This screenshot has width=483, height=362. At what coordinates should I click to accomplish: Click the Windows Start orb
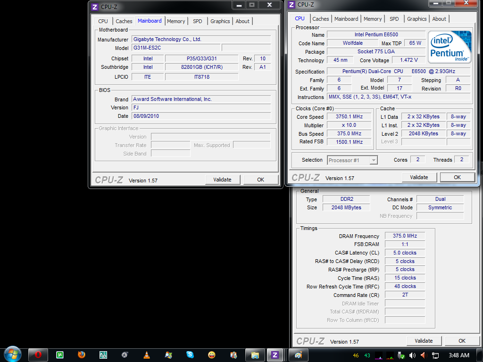[x=12, y=354]
